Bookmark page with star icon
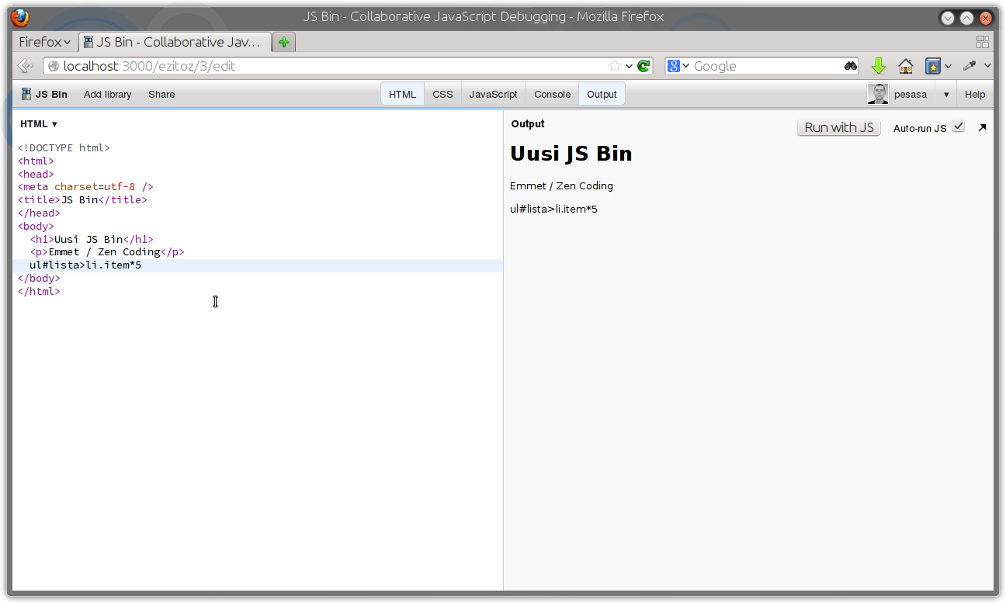The image size is (1006, 603). coord(615,66)
